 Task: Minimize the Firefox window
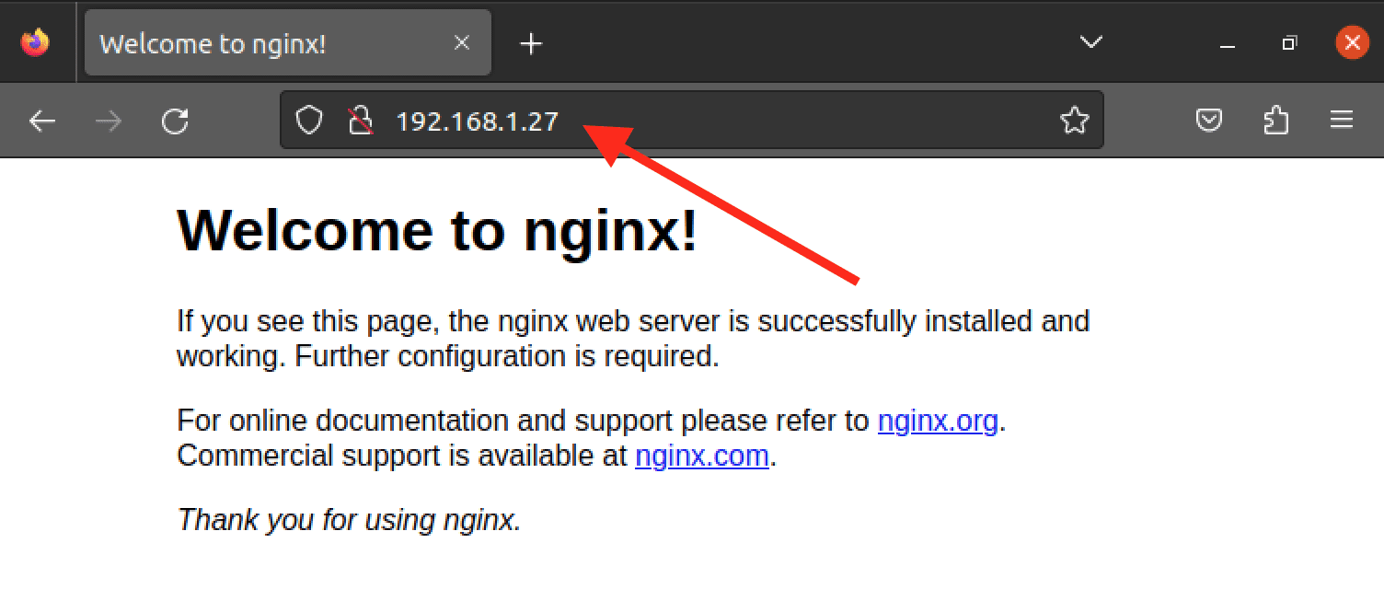[x=1227, y=43]
